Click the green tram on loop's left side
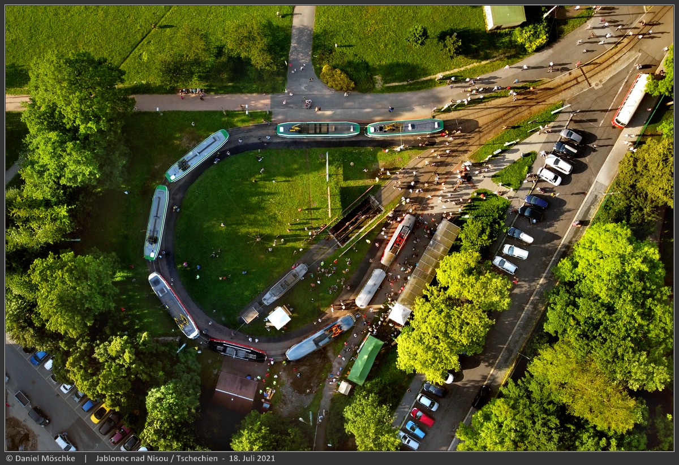This screenshot has width=679, height=465. pyautogui.click(x=156, y=222)
